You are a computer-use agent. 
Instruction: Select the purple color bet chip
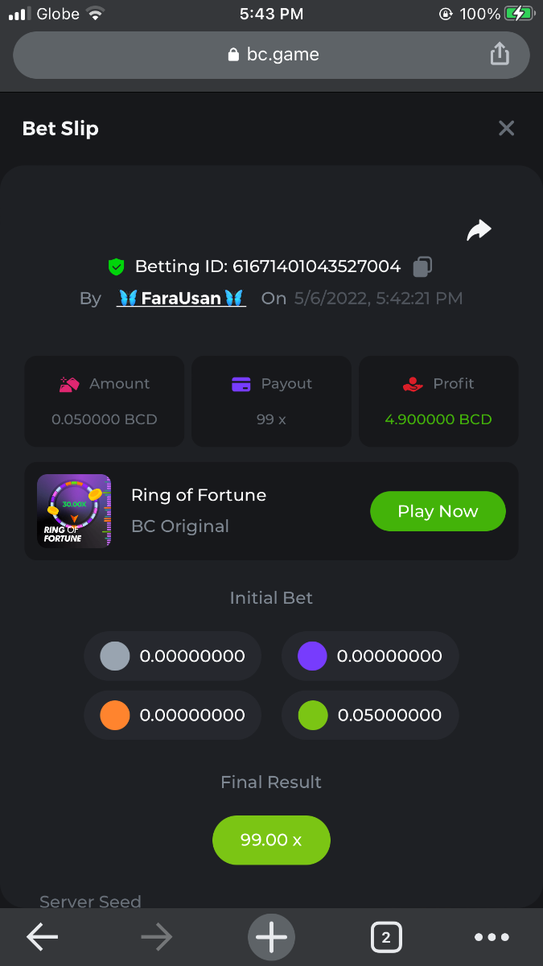312,656
